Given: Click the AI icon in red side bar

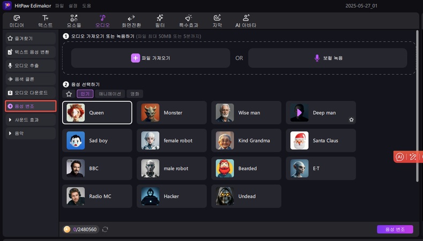Looking at the screenshot, I should (x=400, y=157).
